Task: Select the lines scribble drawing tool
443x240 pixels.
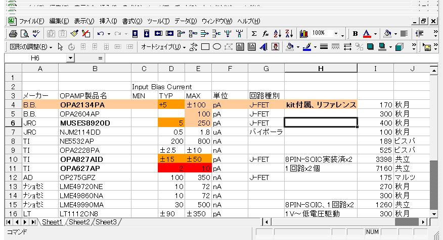Action: point(194,47)
